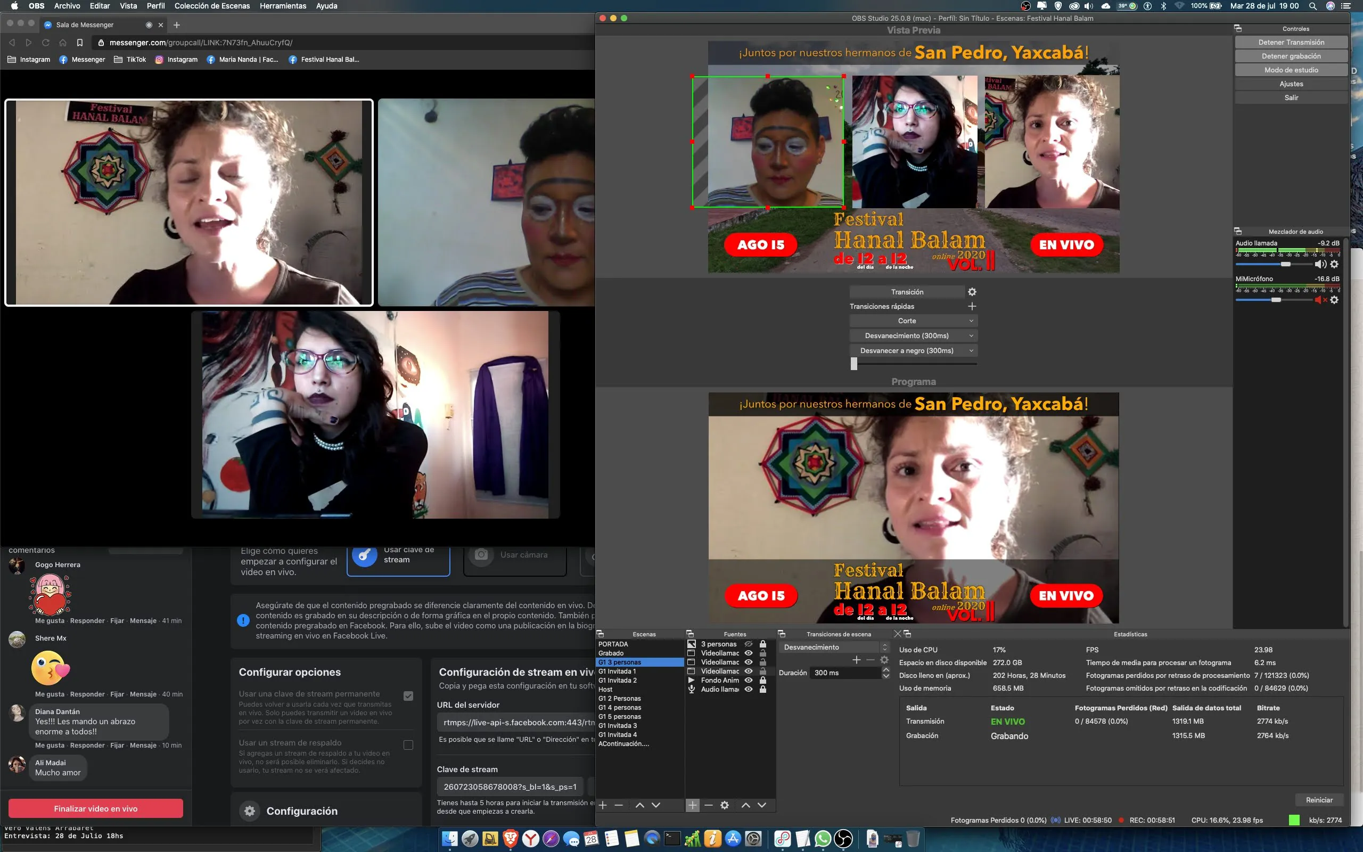Unlock the 3 personas source
Image resolution: width=1363 pixels, height=852 pixels.
pyautogui.click(x=763, y=644)
